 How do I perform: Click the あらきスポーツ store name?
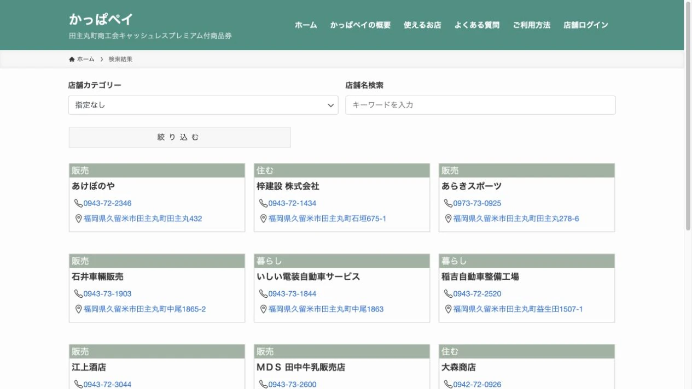[x=472, y=186]
